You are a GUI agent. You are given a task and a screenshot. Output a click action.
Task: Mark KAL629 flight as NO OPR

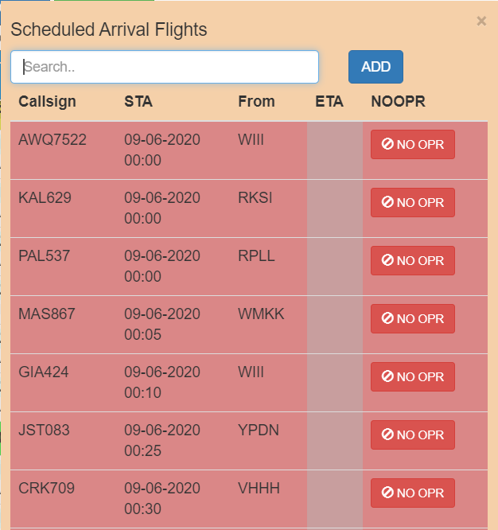pos(412,203)
